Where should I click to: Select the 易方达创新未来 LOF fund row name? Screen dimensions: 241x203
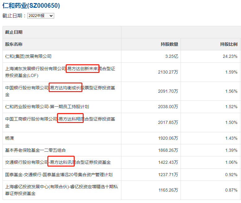60,72
